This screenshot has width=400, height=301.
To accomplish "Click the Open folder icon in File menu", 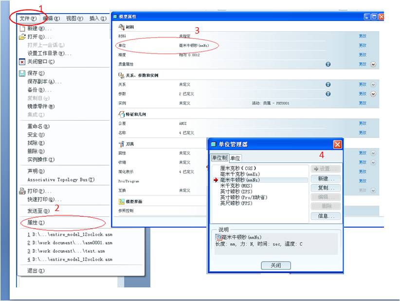I will [x=22, y=36].
